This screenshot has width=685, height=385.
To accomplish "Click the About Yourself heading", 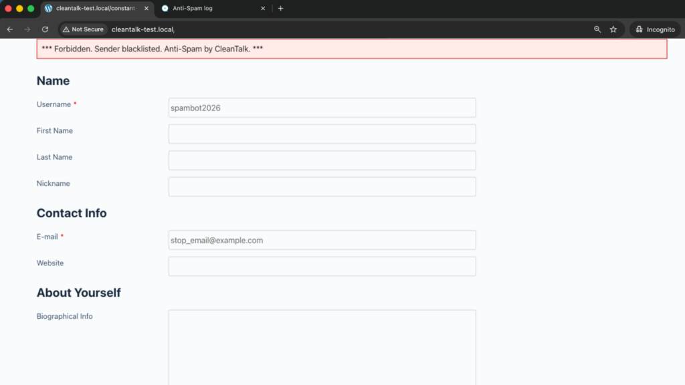I will coord(79,293).
